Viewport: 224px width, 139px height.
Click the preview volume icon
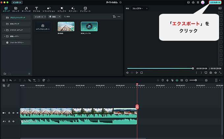click(x=215, y=73)
